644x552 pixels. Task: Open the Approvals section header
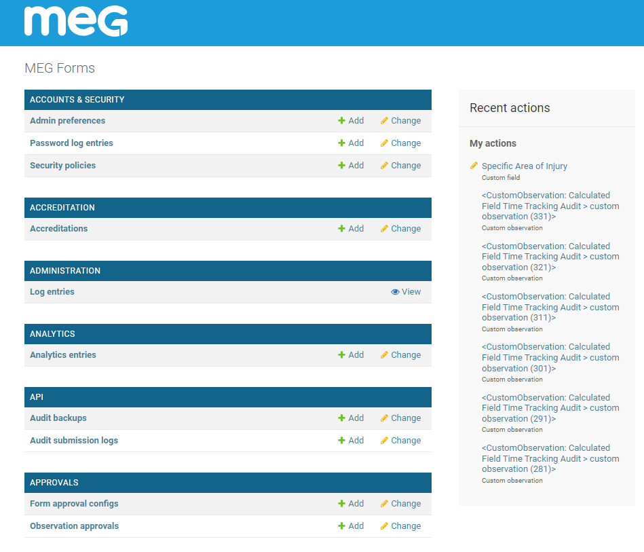[x=54, y=483]
